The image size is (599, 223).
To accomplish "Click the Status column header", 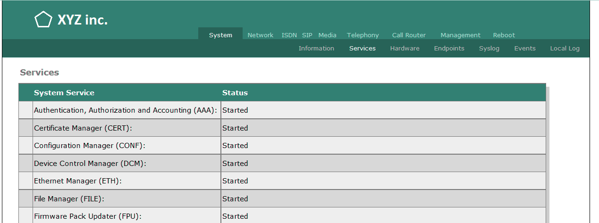I will click(x=235, y=92).
